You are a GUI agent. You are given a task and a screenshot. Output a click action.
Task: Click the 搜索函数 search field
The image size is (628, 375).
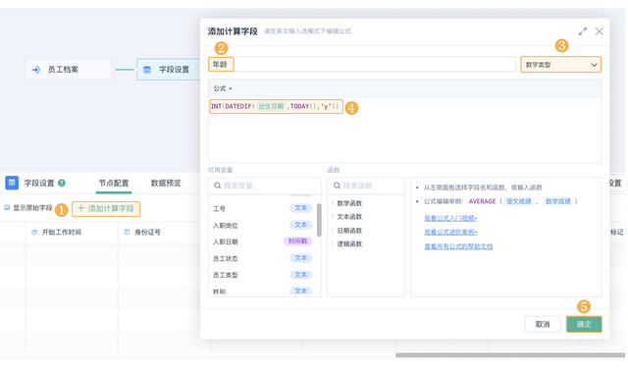(366, 186)
